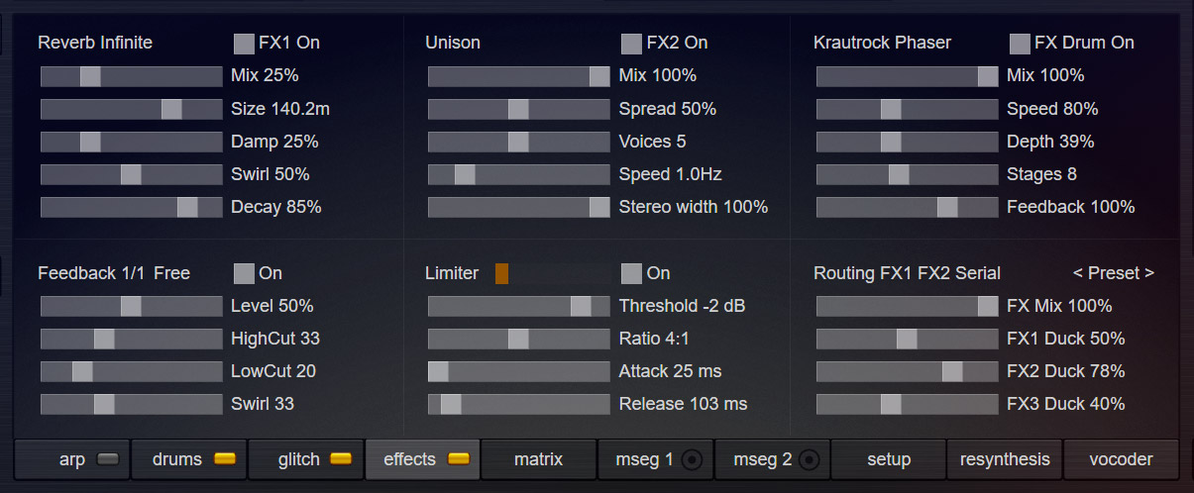Open the resynthesis page
The height and width of the screenshot is (493, 1194).
pyautogui.click(x=1005, y=459)
